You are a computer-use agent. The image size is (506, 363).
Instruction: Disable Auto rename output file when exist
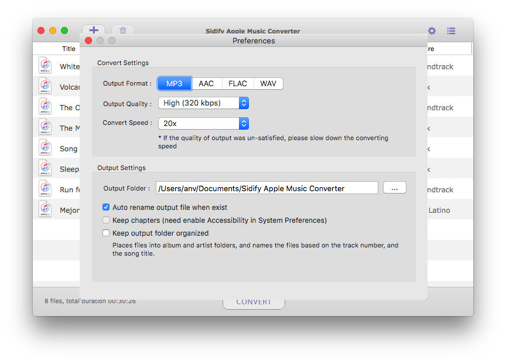point(106,207)
